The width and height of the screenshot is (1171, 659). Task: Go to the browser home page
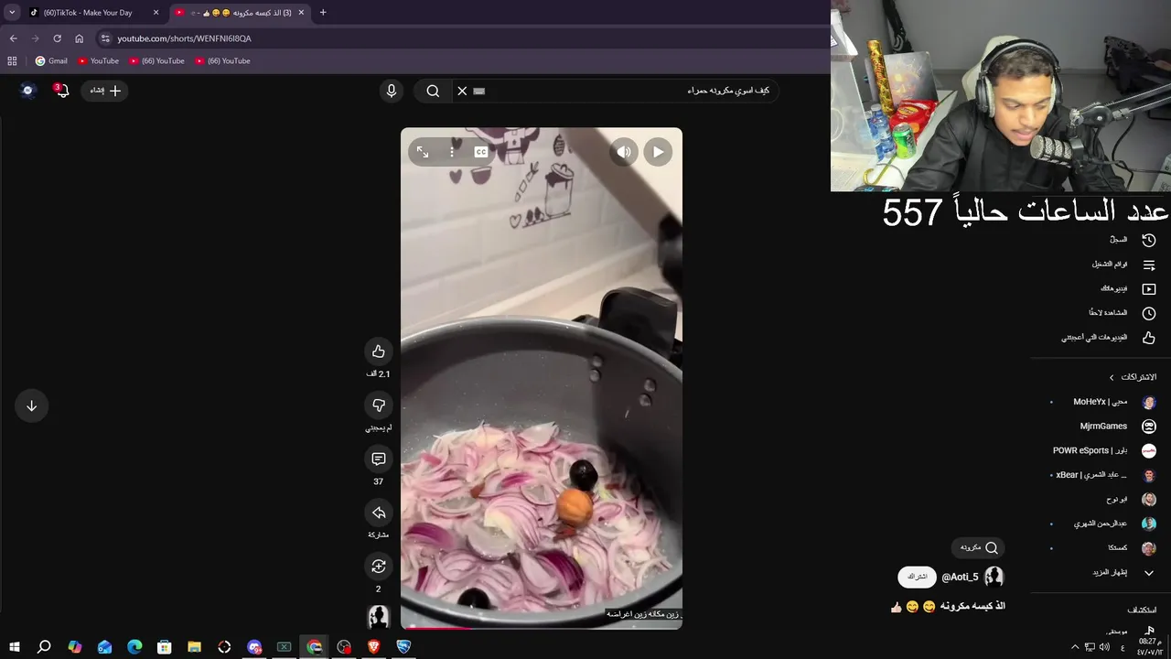[80, 38]
